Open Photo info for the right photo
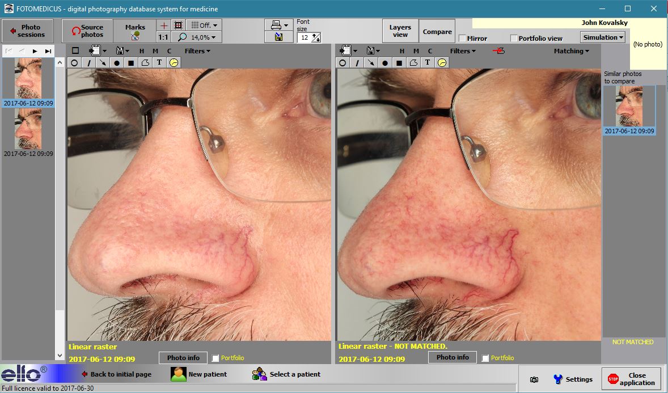This screenshot has height=393, width=668. [x=453, y=358]
